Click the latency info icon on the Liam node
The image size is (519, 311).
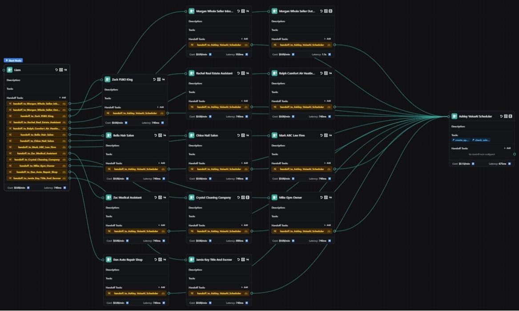[x=64, y=187]
